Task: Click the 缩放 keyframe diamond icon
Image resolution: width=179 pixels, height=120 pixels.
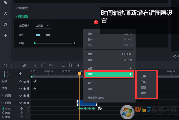Action: (x=21, y=113)
